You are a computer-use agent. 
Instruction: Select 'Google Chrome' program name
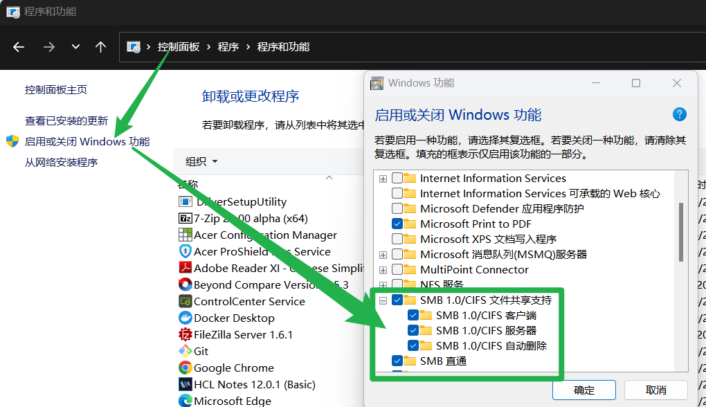tap(234, 368)
